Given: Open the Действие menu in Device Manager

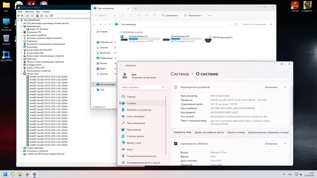Looking at the screenshot, I should point(29,11).
